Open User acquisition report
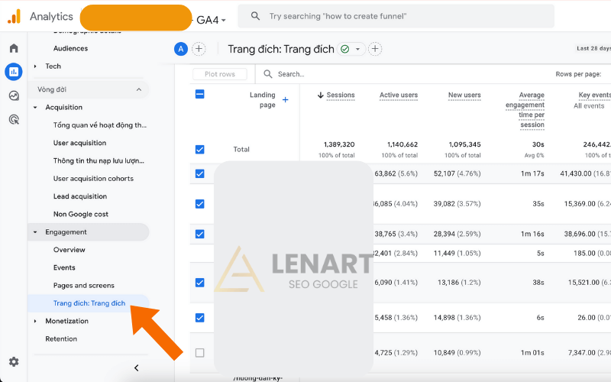The image size is (611, 382). [79, 143]
